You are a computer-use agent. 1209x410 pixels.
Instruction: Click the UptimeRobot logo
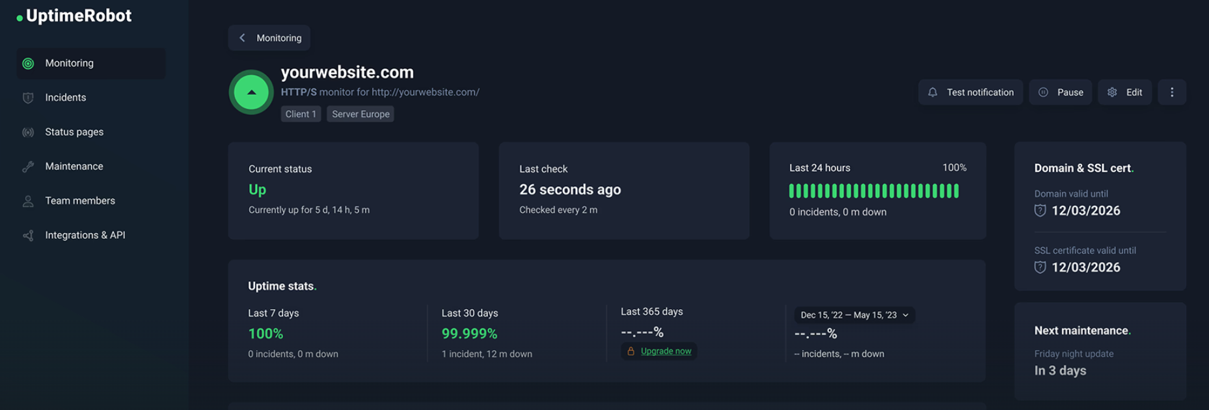point(74,16)
